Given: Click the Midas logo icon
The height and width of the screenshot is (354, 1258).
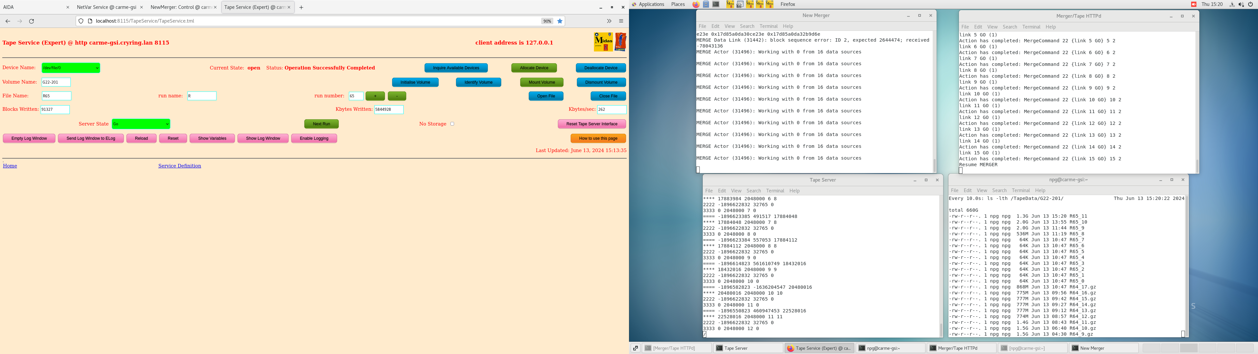Looking at the screenshot, I should pos(603,42).
